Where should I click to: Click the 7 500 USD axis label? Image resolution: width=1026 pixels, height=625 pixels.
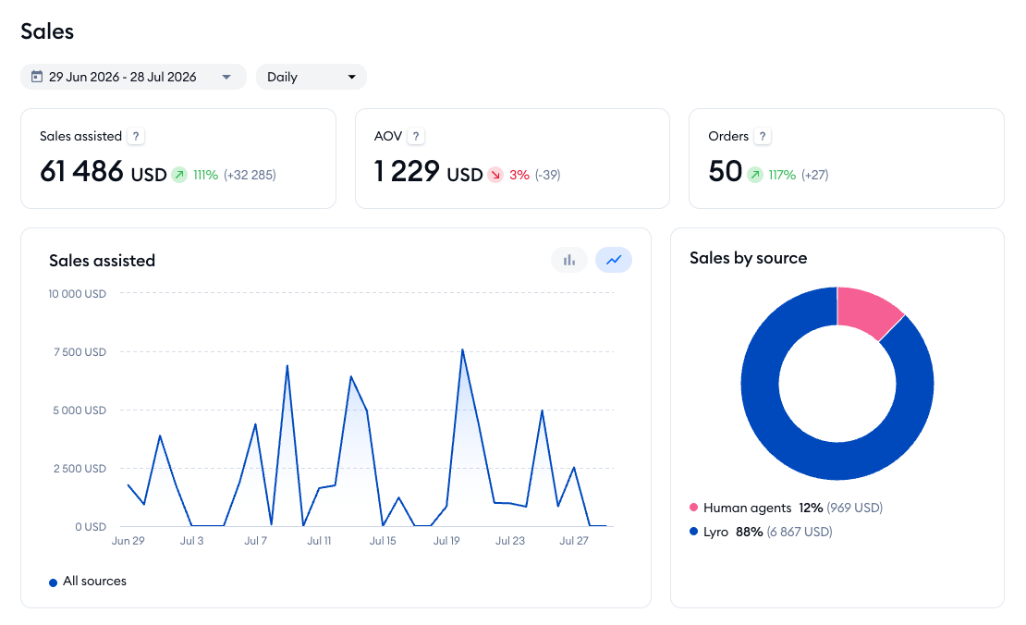[x=79, y=352]
